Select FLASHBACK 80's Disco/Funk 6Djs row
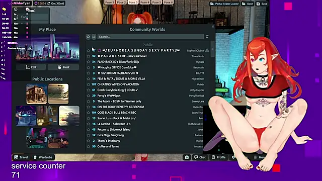This screenshot has width=322, height=181. click(x=147, y=61)
